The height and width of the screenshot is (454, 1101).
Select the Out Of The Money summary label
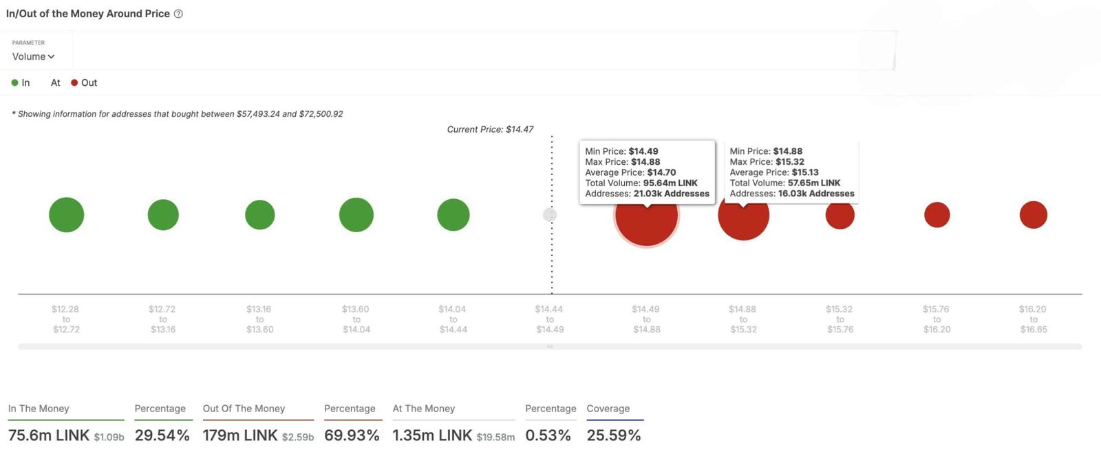coord(244,409)
